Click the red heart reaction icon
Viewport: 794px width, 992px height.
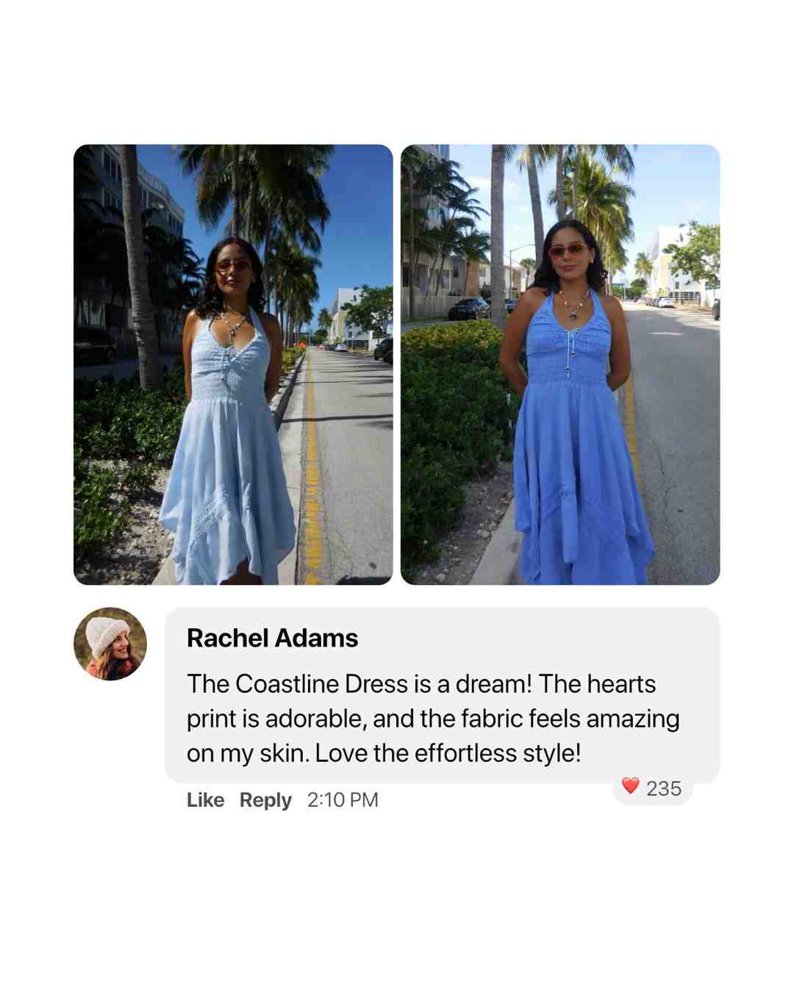630,786
